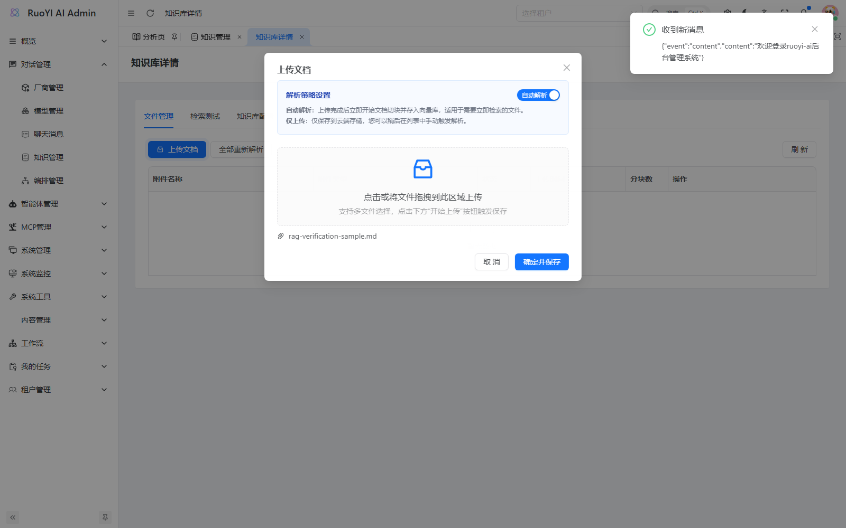Click the 系统管理 monitor icon

[13, 250]
